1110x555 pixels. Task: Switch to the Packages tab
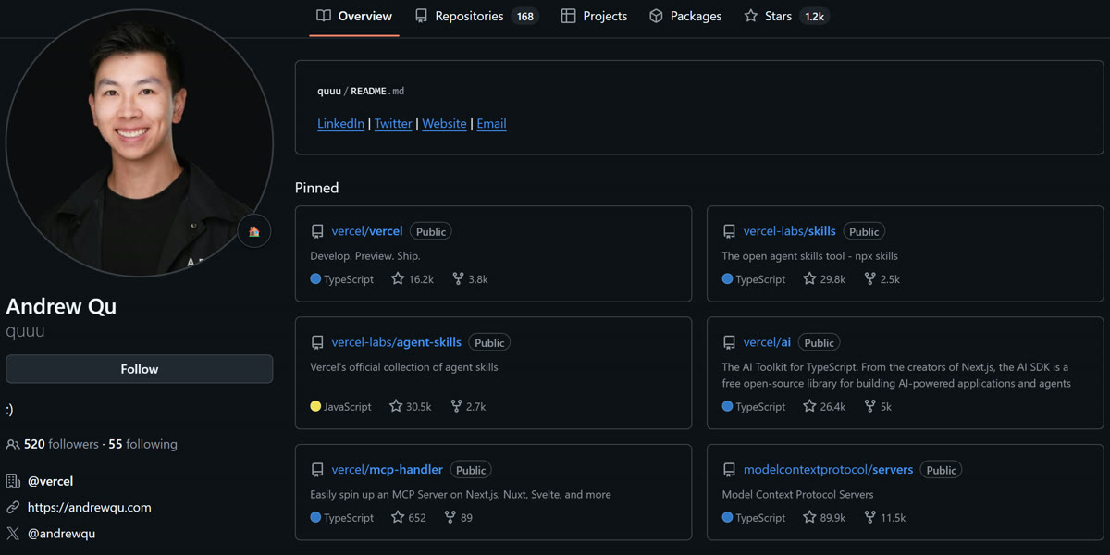tap(685, 16)
